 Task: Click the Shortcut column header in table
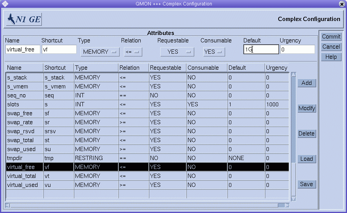tap(59, 68)
